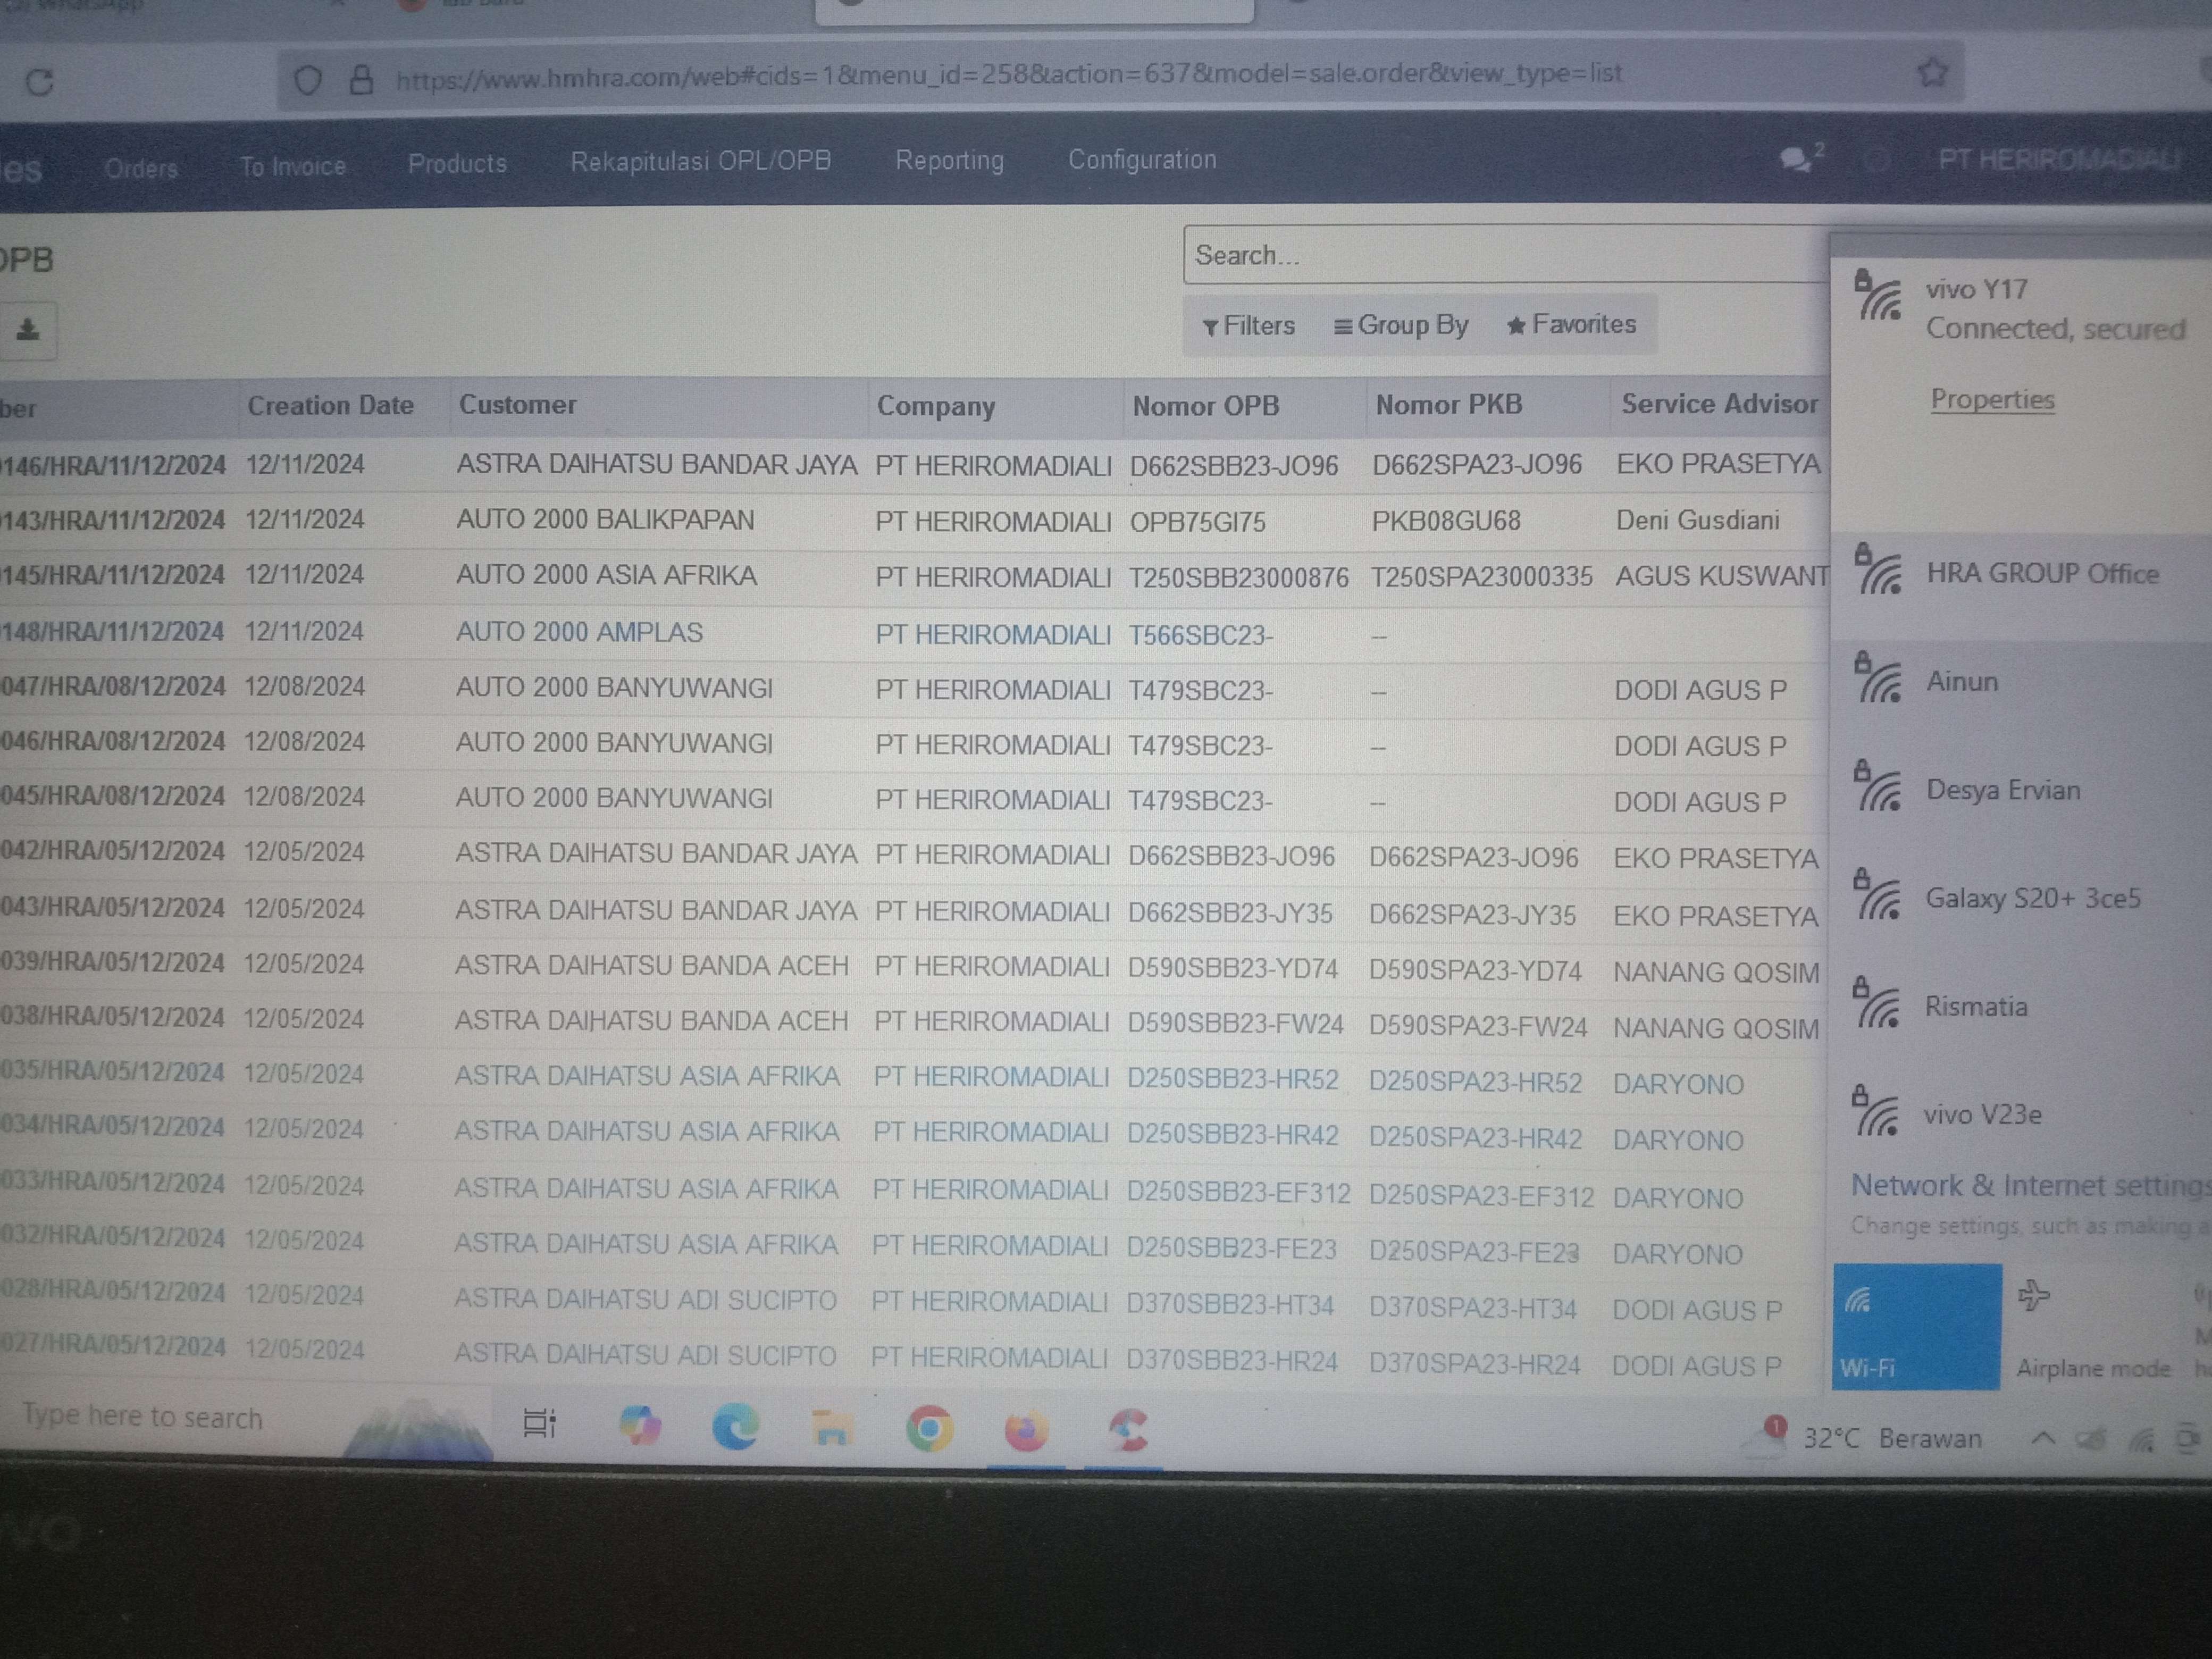
Task: Click the download export icon
Action: (28, 330)
